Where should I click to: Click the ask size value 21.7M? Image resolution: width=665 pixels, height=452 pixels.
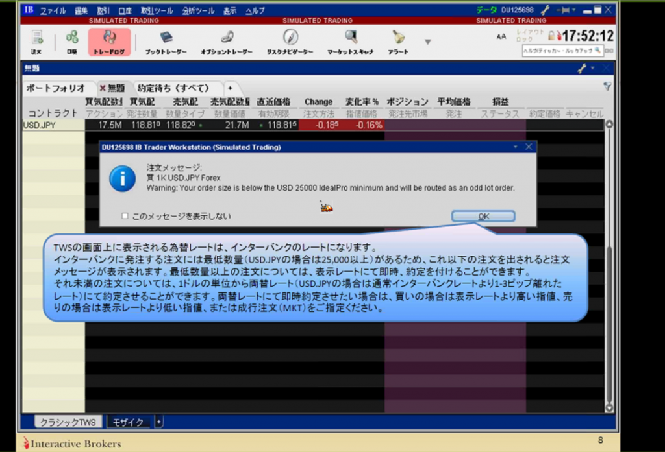point(237,125)
